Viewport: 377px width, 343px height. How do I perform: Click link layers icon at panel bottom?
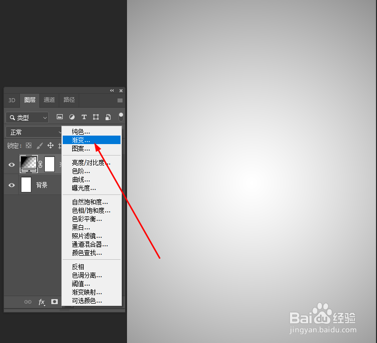[28, 302]
